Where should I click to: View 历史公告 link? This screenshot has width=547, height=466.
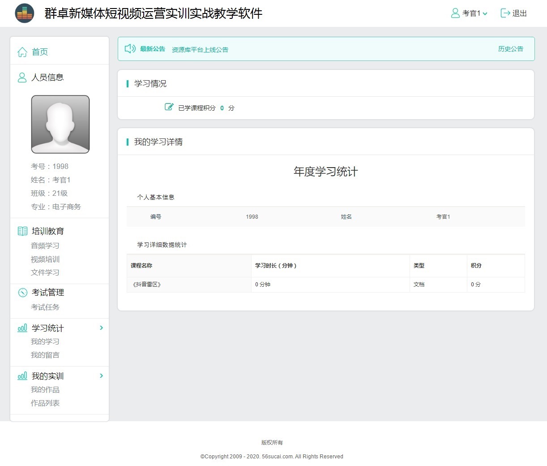point(510,49)
